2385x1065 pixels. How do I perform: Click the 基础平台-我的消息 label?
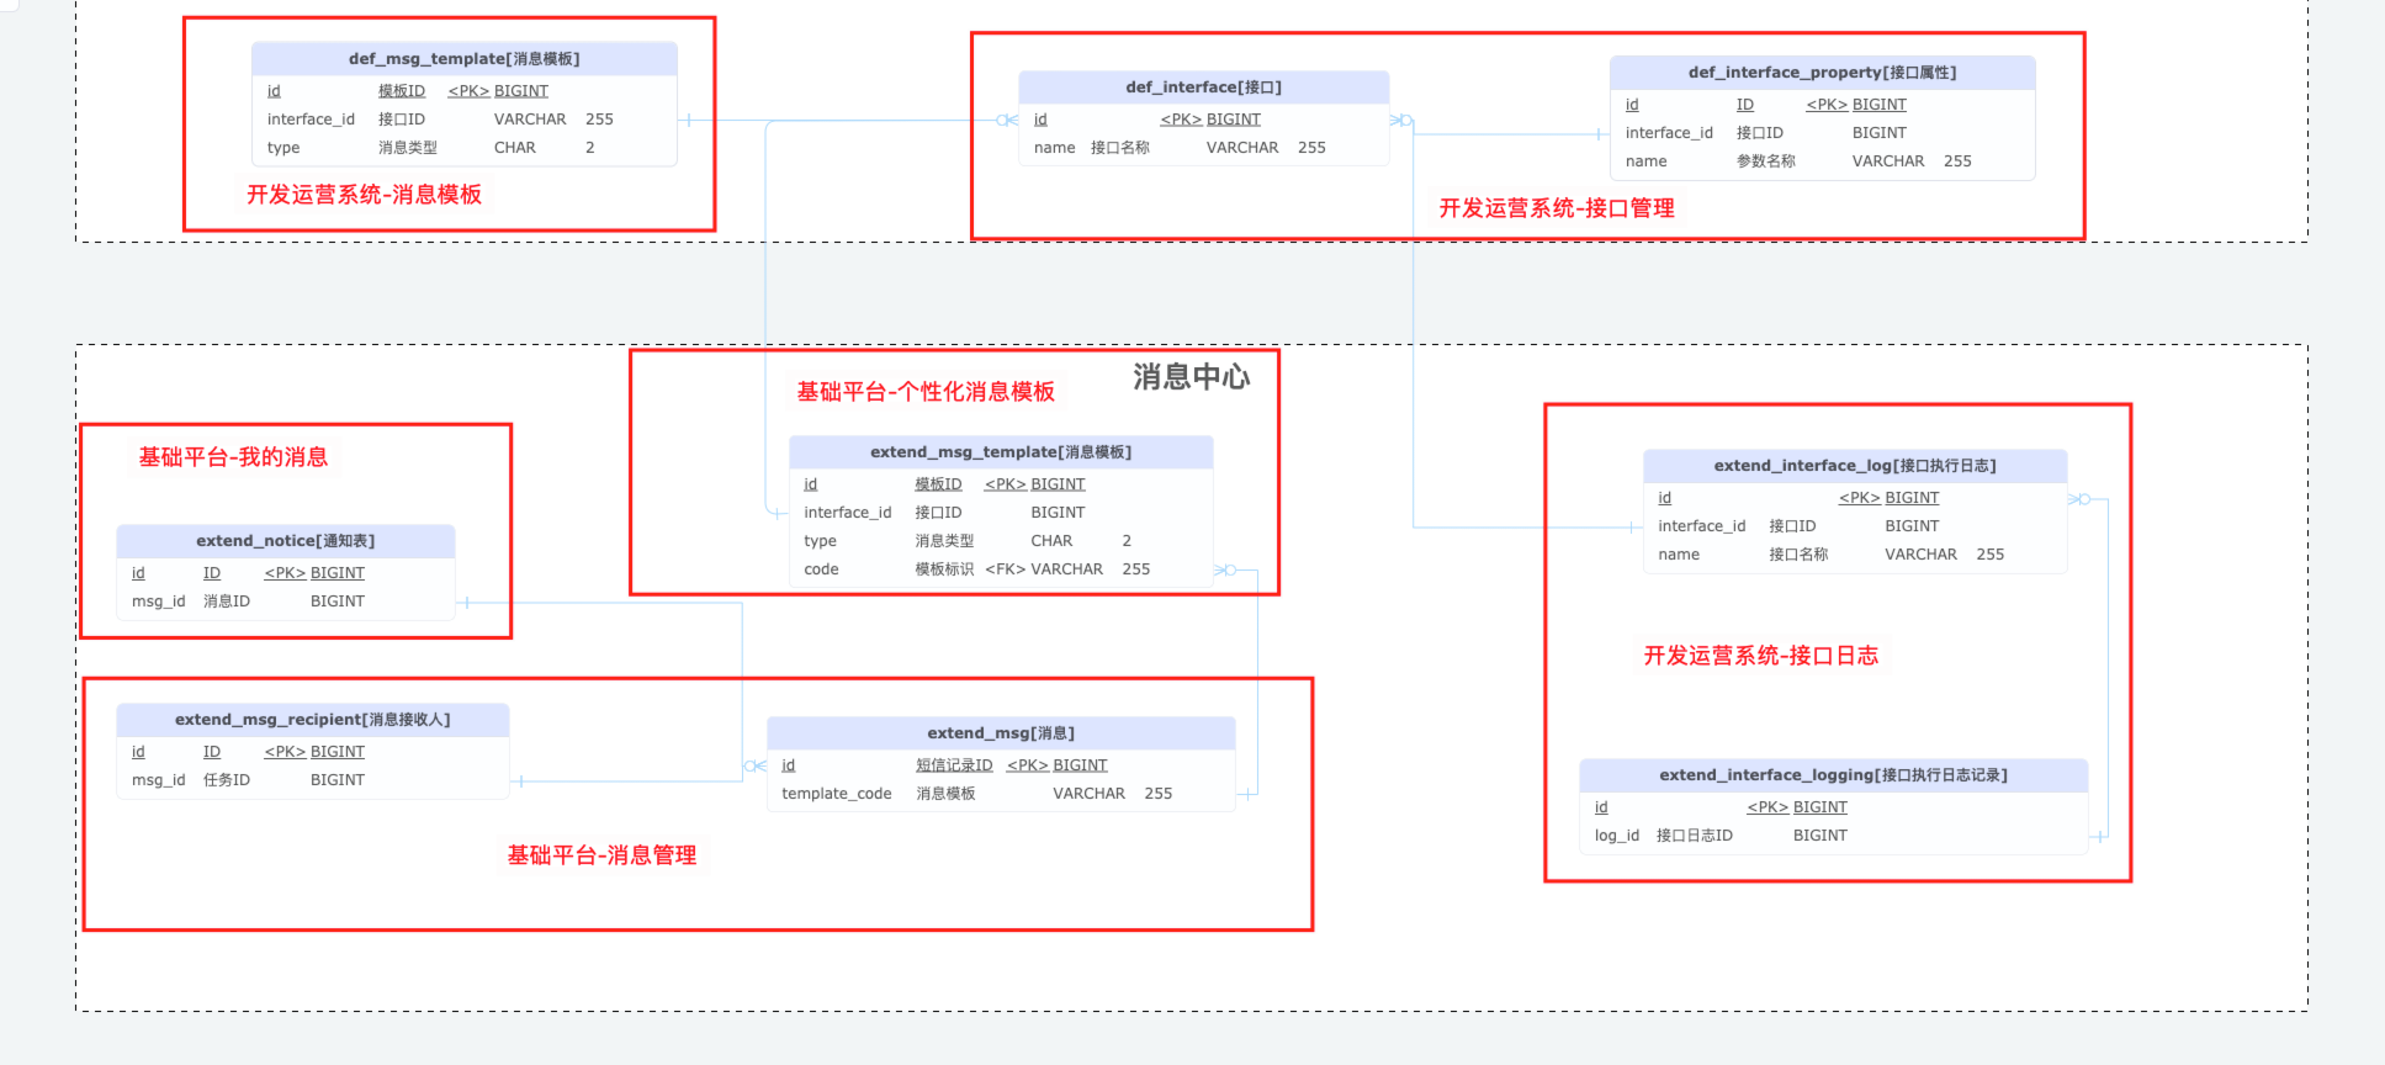(x=234, y=457)
